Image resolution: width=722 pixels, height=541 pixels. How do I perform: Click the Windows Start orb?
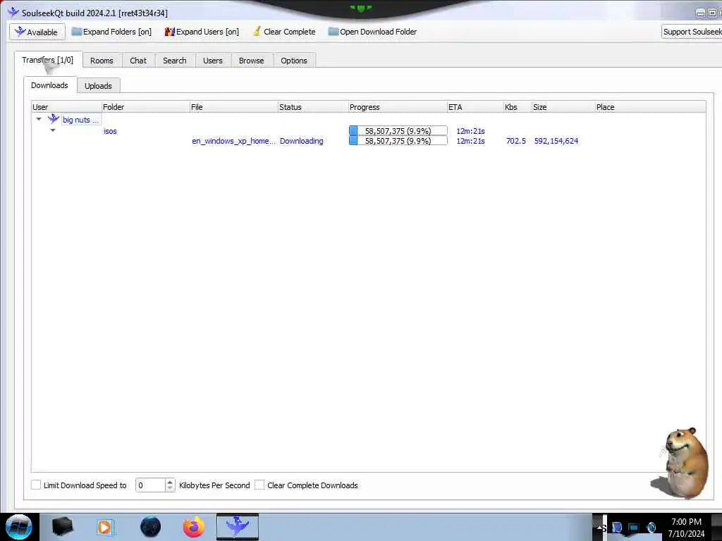pos(19,527)
